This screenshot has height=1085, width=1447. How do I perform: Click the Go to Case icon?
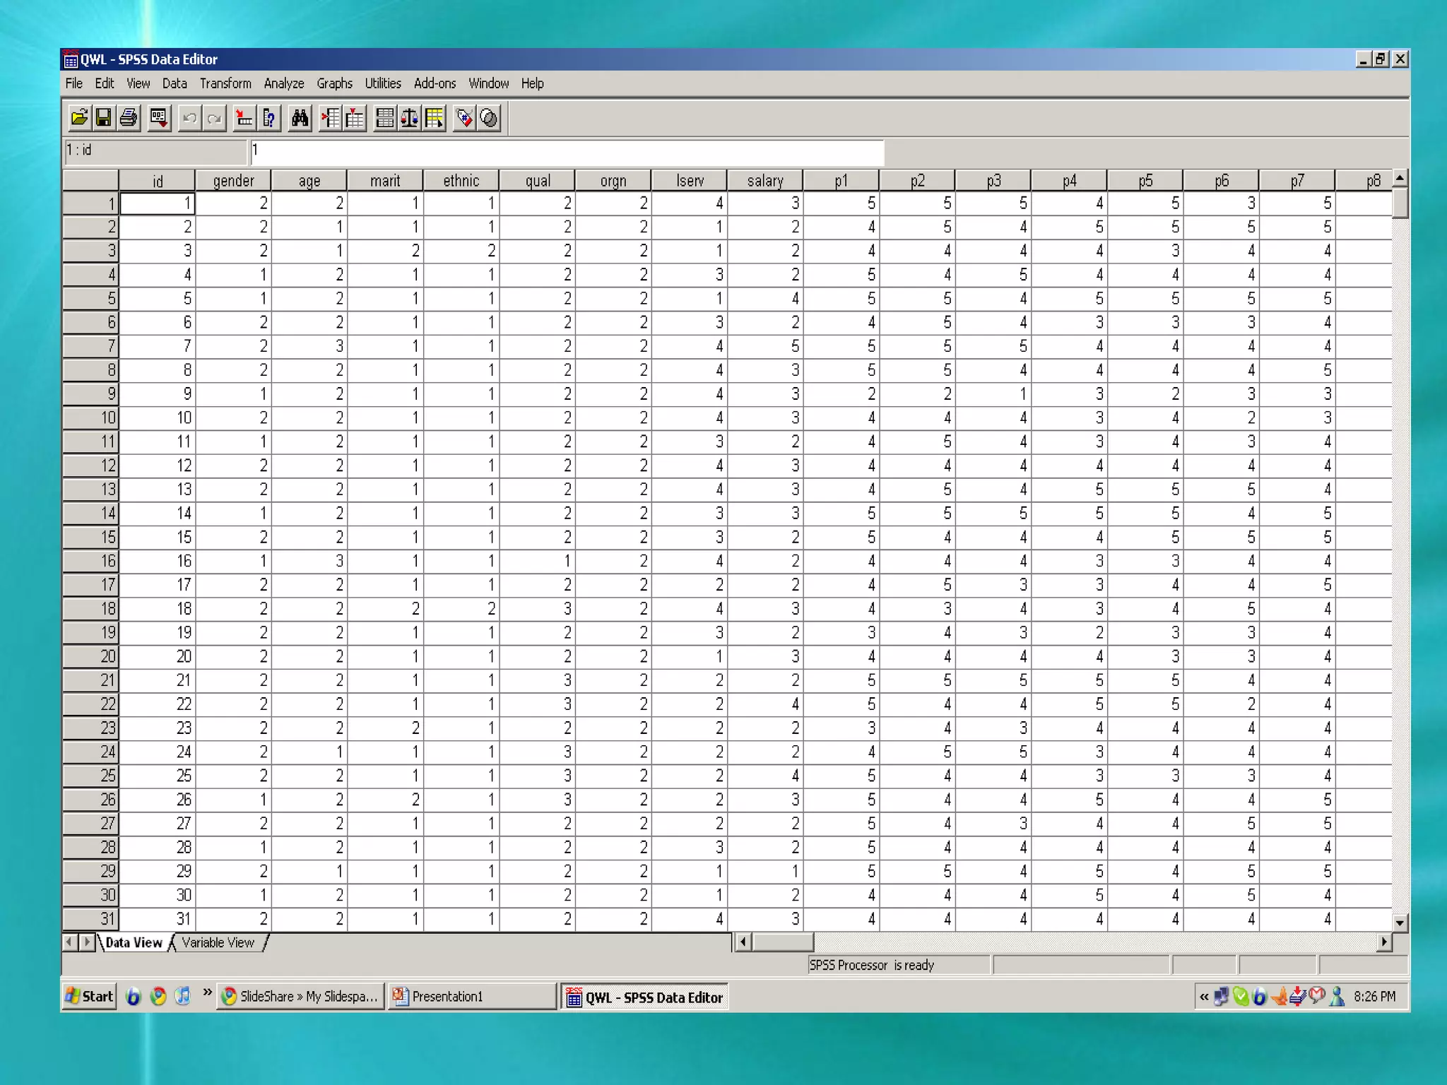tap(244, 118)
